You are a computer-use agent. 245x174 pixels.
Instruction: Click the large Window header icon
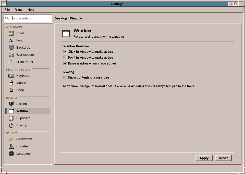click(x=66, y=34)
